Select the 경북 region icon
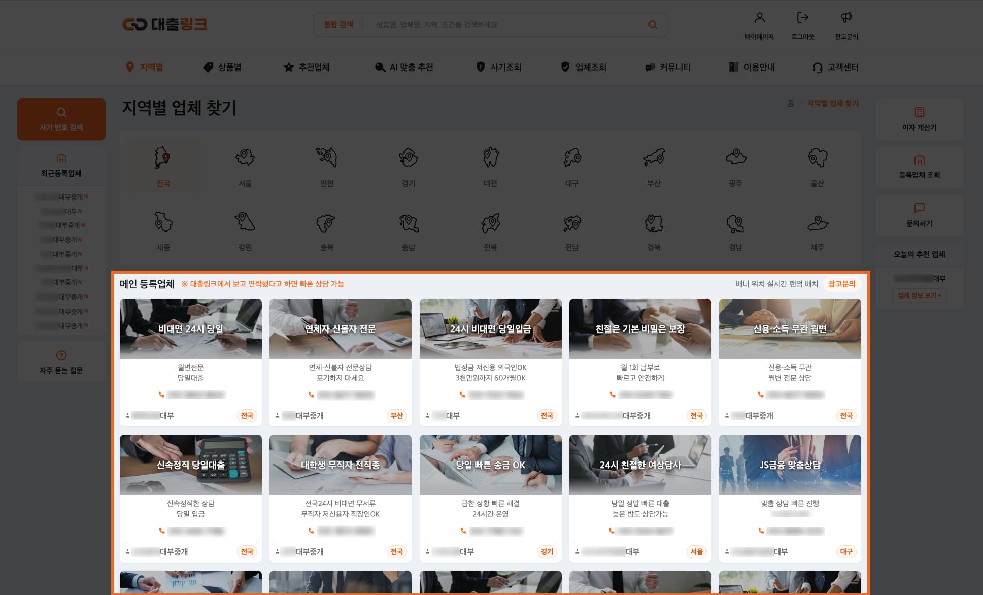983x595 pixels. pos(654,222)
